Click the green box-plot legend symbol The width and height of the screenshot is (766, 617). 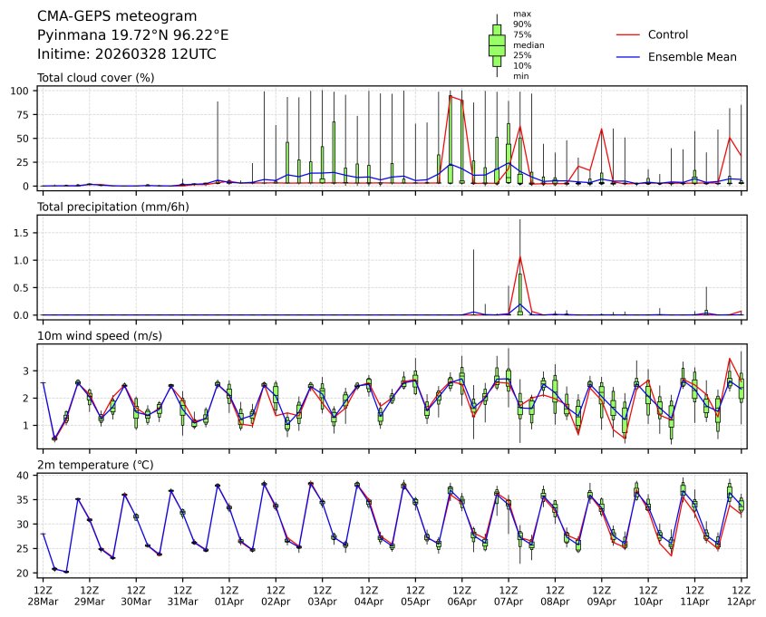click(x=497, y=44)
